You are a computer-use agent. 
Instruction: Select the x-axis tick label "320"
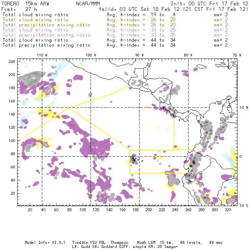(228, 209)
